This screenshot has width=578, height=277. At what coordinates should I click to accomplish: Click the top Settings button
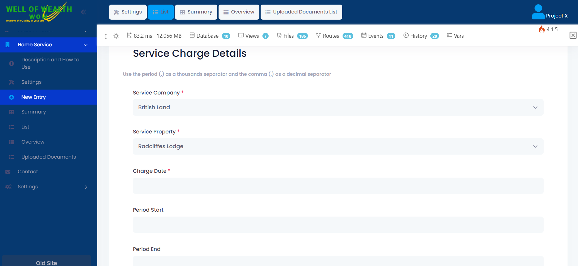pyautogui.click(x=128, y=12)
